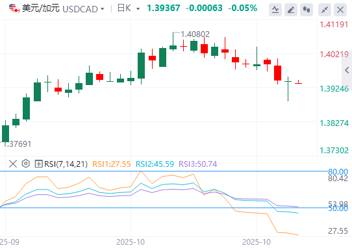Click the 1.38274 price axis label

pyautogui.click(x=334, y=123)
